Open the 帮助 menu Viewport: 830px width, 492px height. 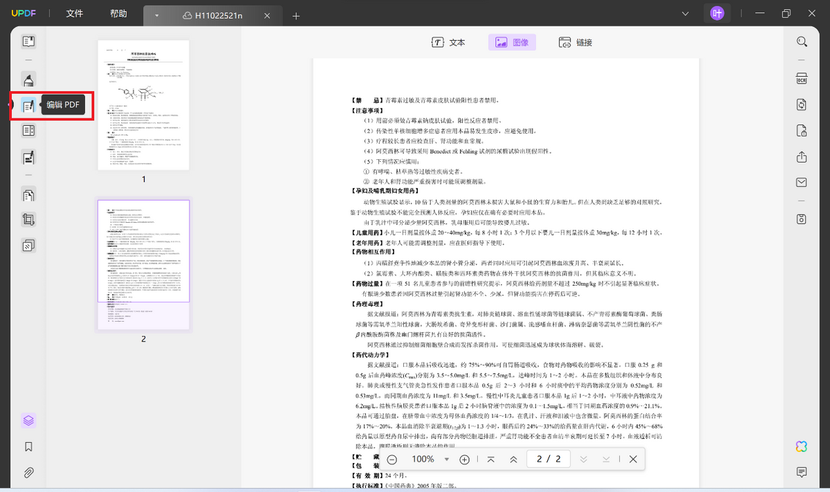tap(118, 14)
